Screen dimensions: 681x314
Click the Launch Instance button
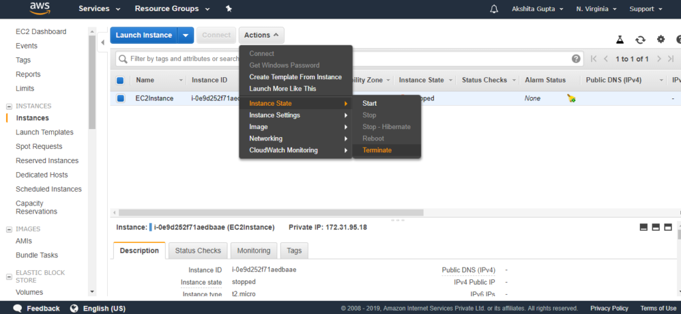pyautogui.click(x=144, y=35)
